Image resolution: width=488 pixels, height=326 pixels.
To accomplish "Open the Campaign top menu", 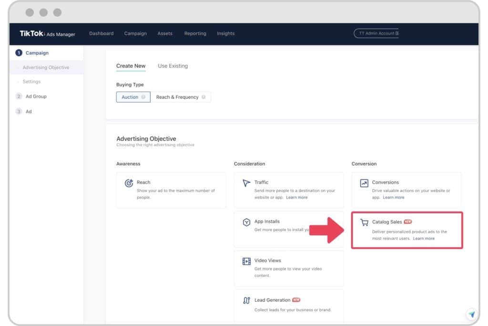I will coord(135,33).
